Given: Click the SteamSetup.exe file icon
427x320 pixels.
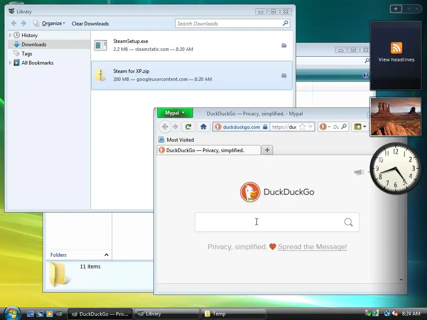Looking at the screenshot, I should 100,45.
